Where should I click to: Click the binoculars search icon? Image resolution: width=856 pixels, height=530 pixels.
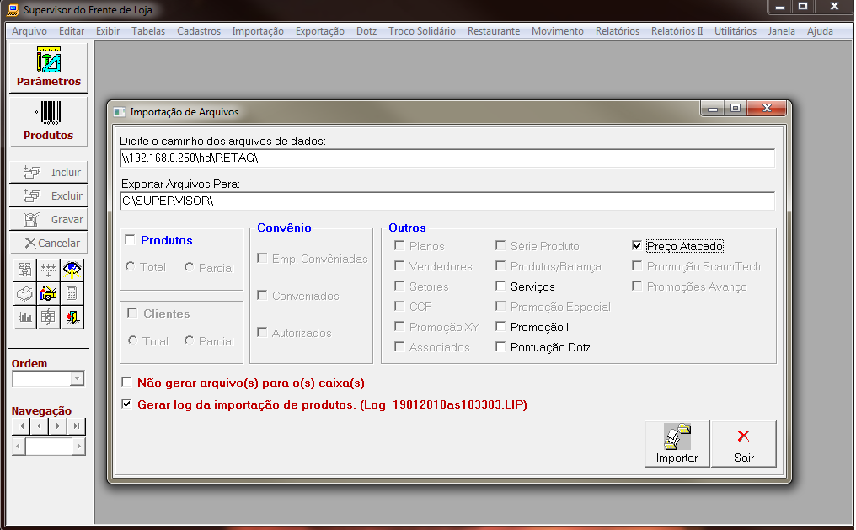(x=24, y=270)
